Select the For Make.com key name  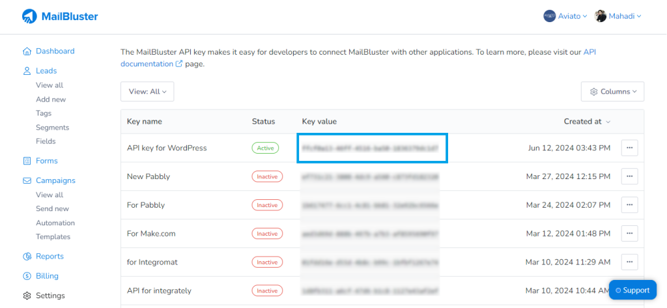(x=151, y=234)
